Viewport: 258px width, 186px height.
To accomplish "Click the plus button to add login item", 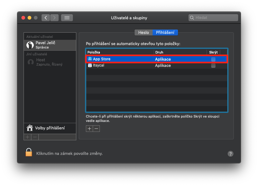I will [89, 128].
